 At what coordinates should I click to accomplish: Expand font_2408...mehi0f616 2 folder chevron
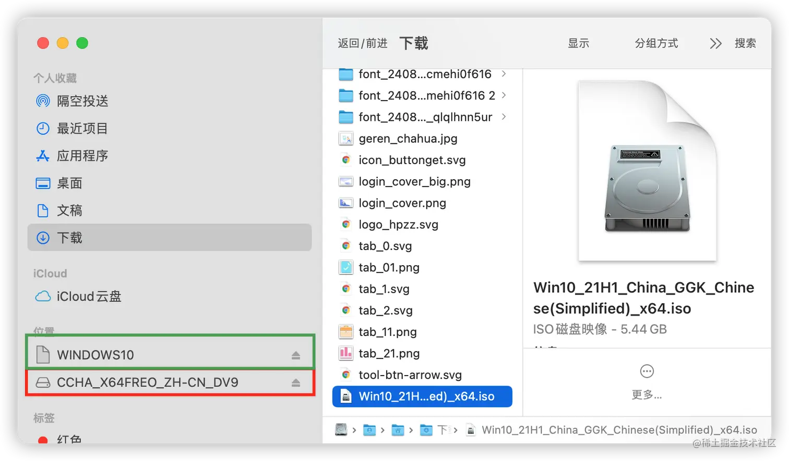504,95
